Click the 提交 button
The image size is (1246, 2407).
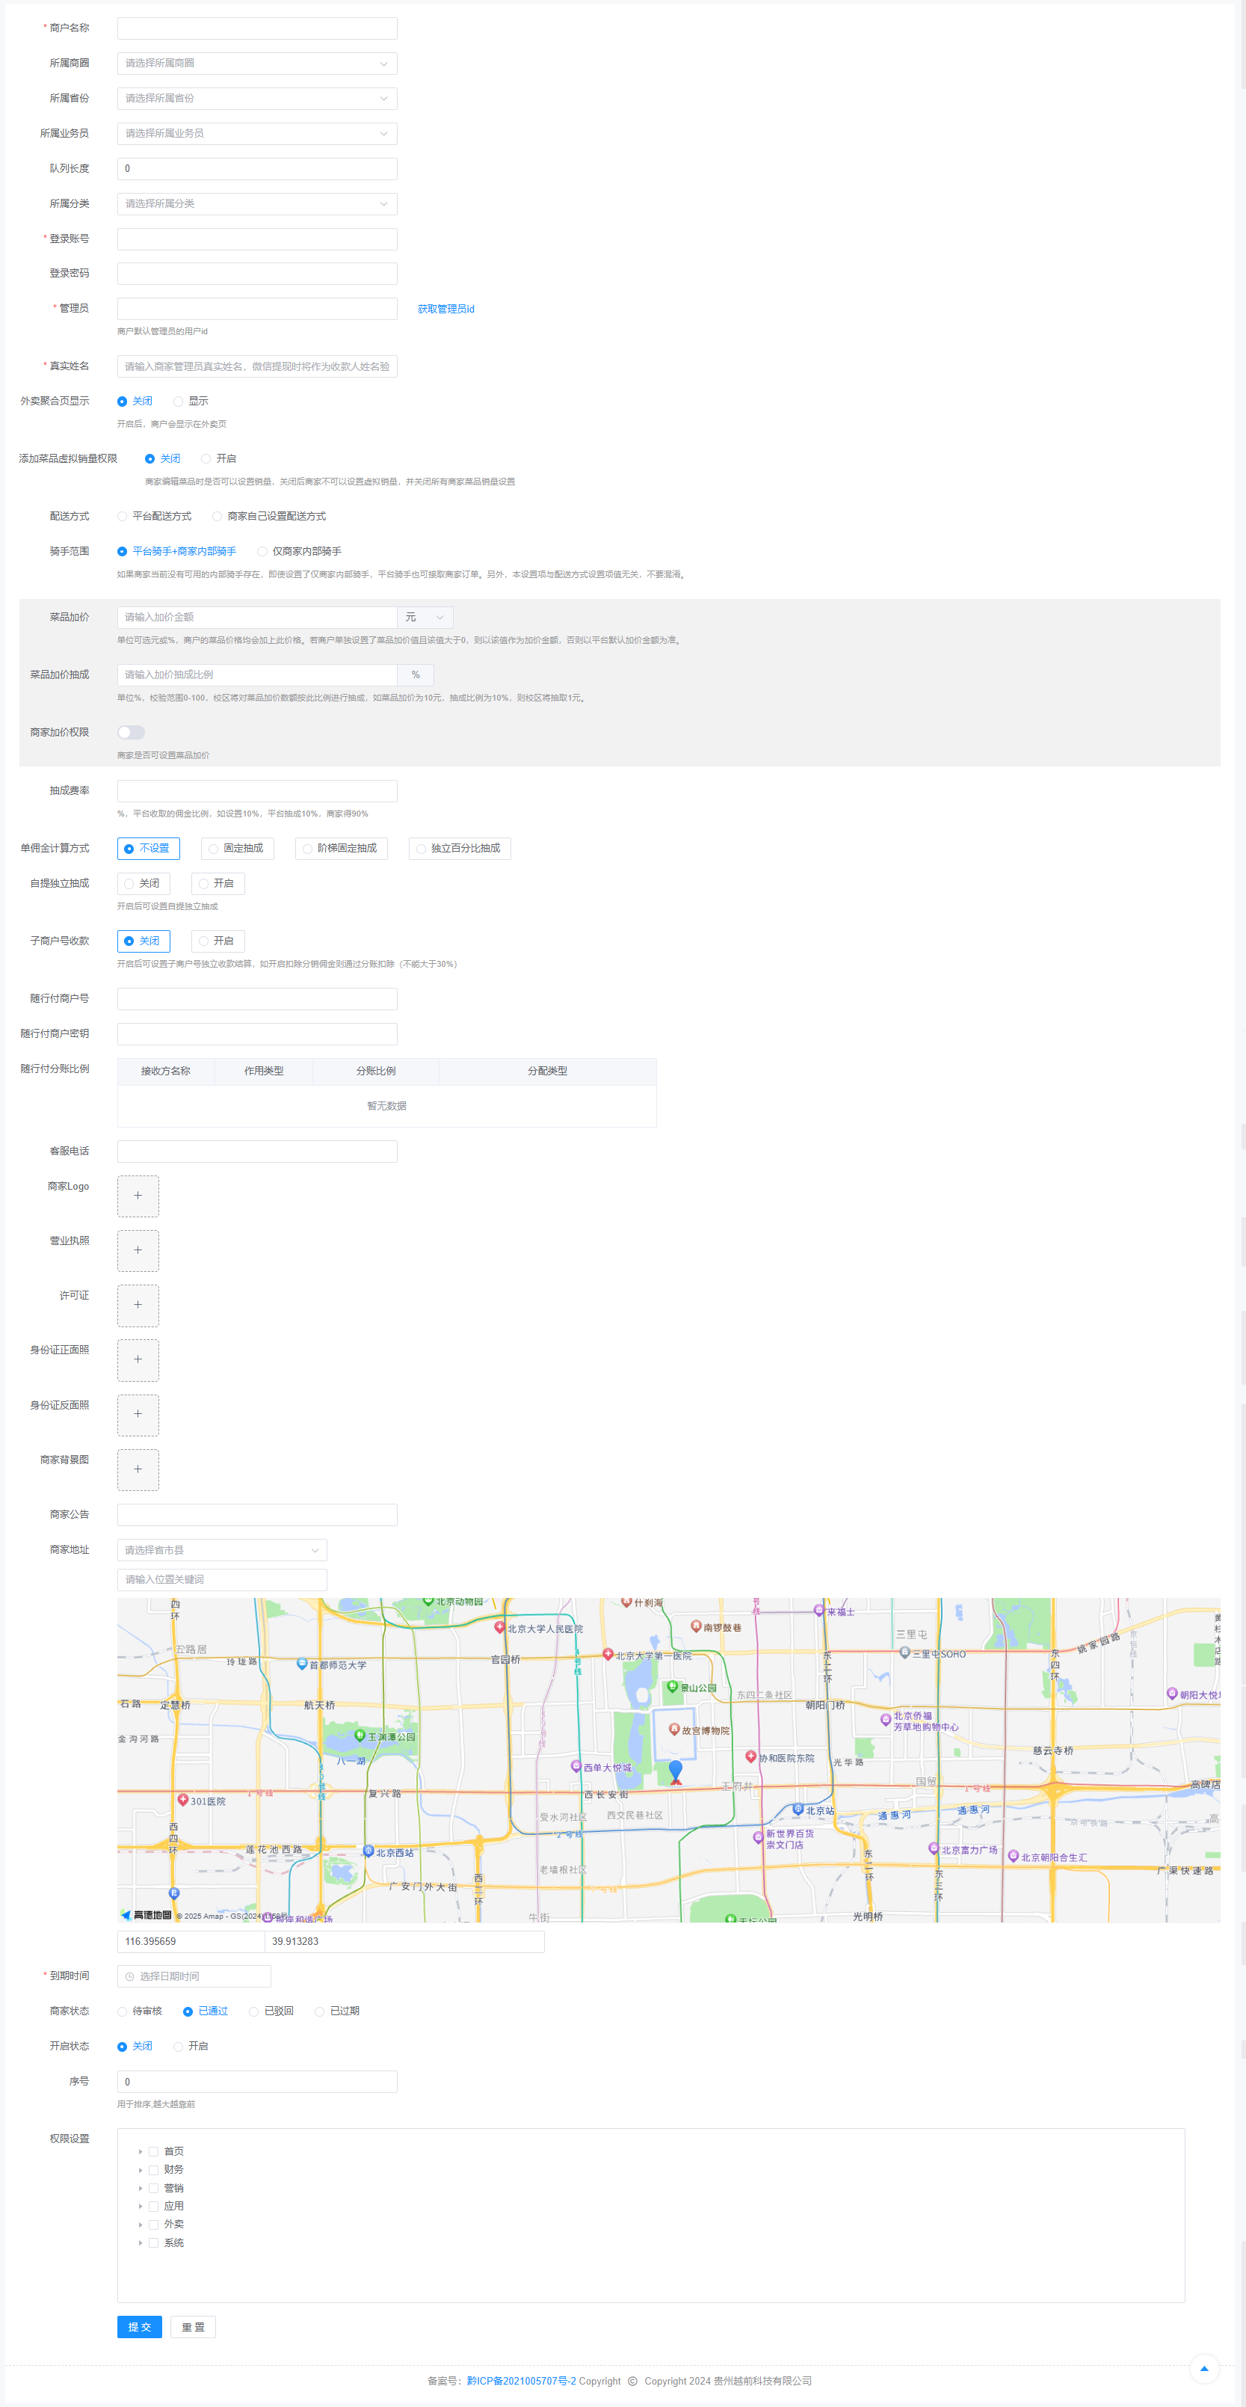[139, 2327]
